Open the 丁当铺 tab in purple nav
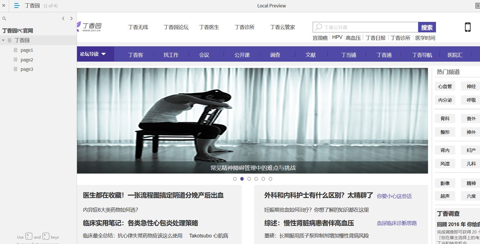 (348, 55)
